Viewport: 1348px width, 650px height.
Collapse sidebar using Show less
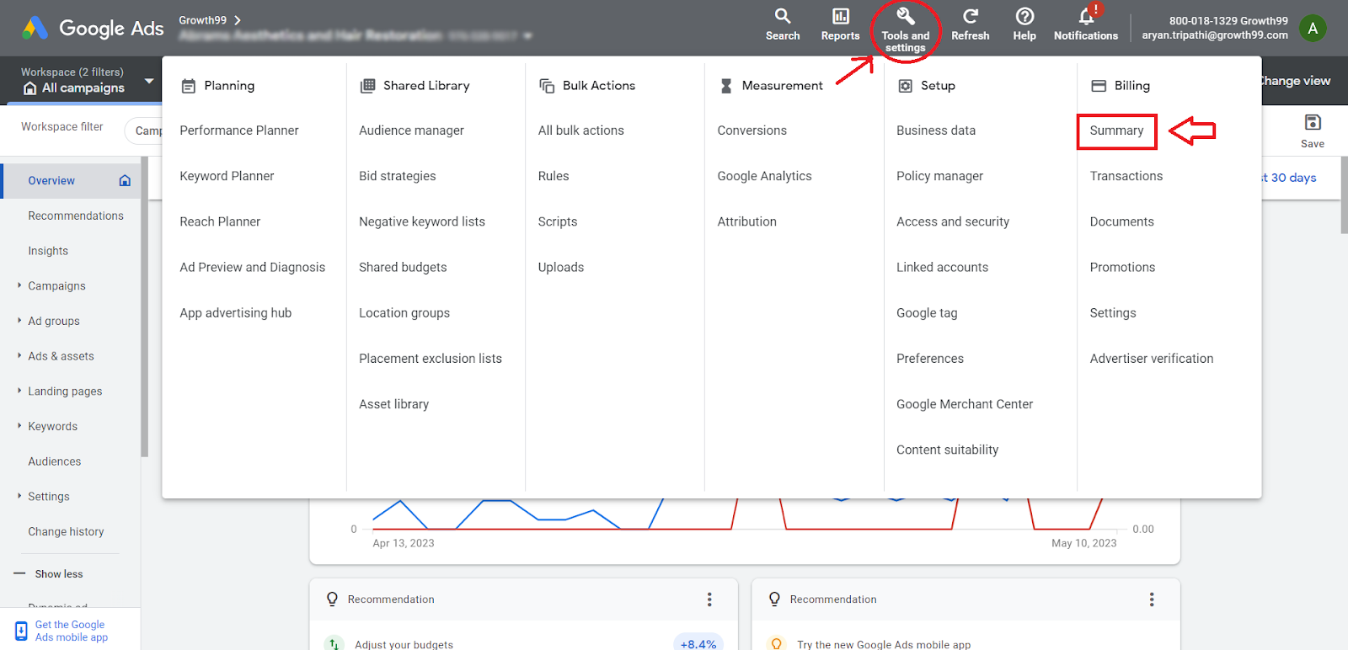(49, 574)
